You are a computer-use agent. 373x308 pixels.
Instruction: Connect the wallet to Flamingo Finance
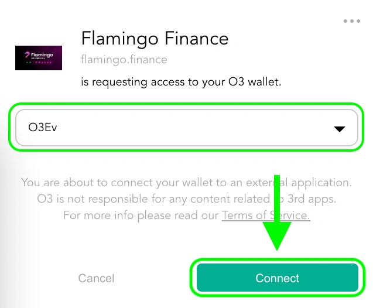click(278, 278)
